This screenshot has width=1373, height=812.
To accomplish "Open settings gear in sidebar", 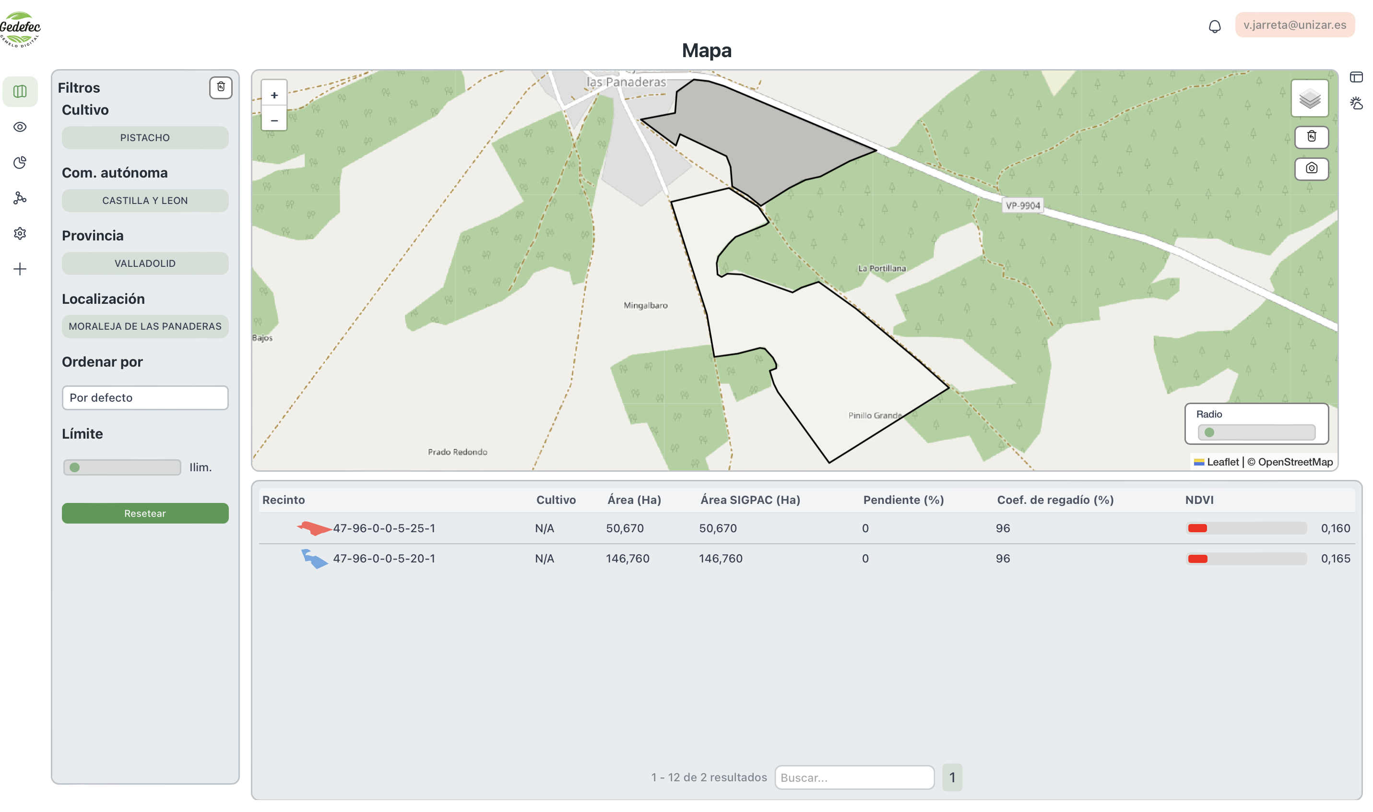I will pyautogui.click(x=20, y=234).
